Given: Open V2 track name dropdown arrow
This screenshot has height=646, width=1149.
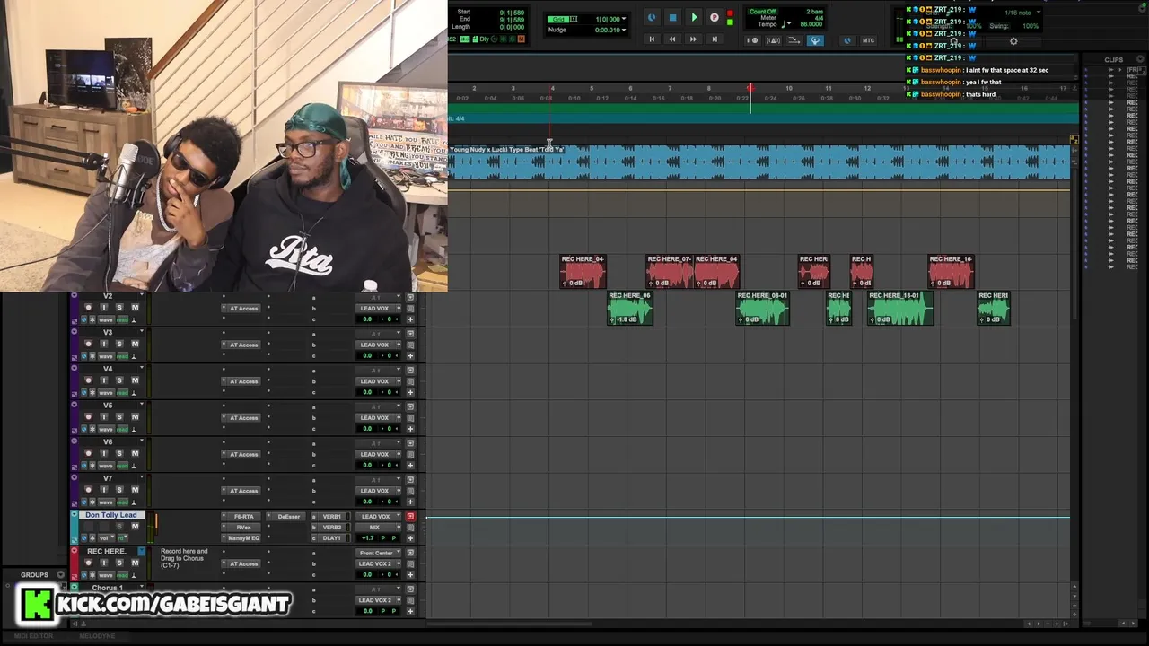Looking at the screenshot, I should click(141, 296).
